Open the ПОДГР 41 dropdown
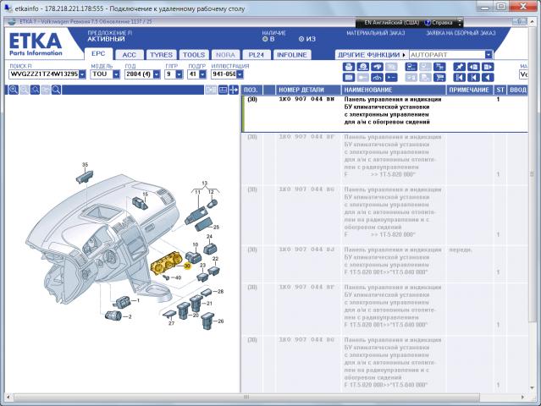This screenshot has width=541, height=406. click(202, 74)
